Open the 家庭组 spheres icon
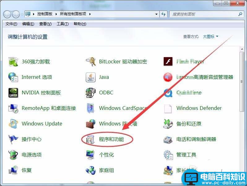The width and height of the screenshot is (247, 186). 91,170
